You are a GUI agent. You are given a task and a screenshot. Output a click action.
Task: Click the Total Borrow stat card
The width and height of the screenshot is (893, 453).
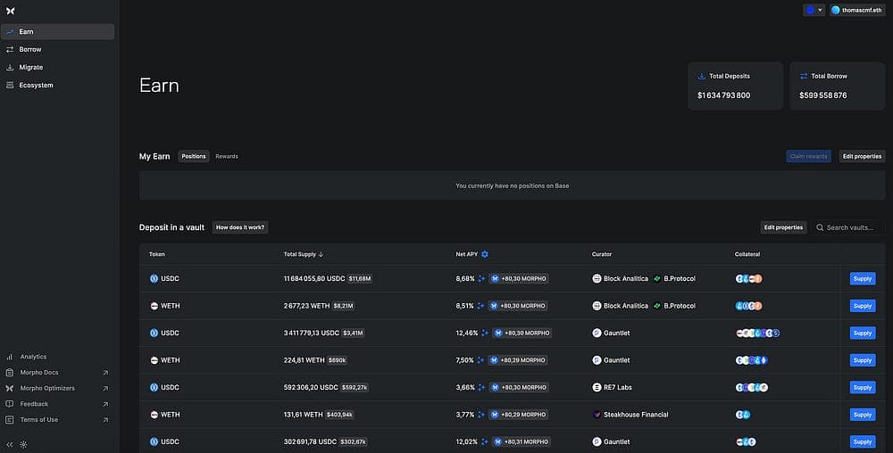pyautogui.click(x=838, y=86)
